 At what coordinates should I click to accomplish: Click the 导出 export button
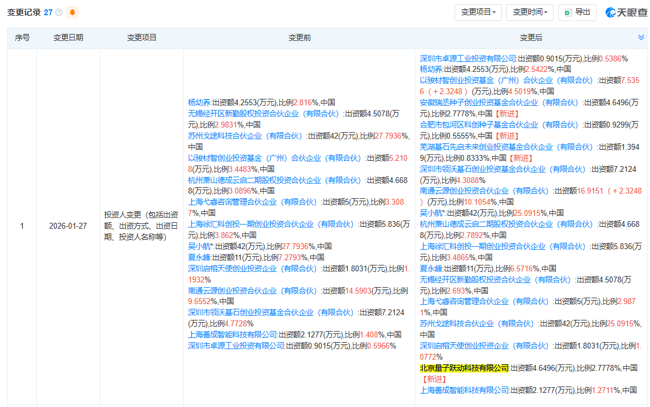(x=578, y=12)
